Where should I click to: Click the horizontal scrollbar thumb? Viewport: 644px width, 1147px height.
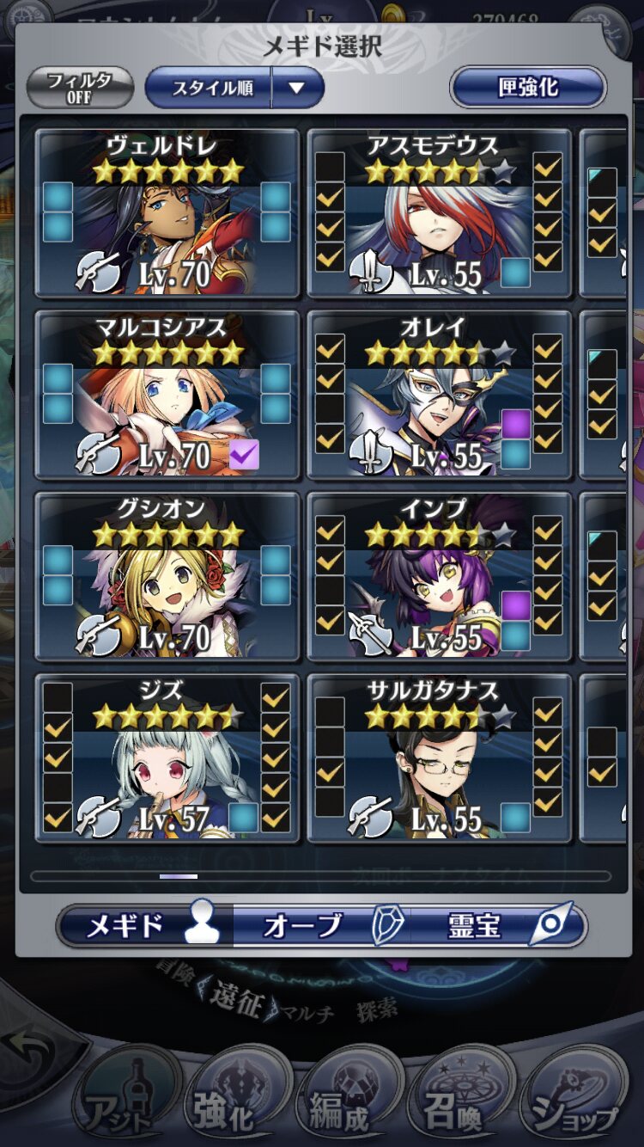[179, 876]
